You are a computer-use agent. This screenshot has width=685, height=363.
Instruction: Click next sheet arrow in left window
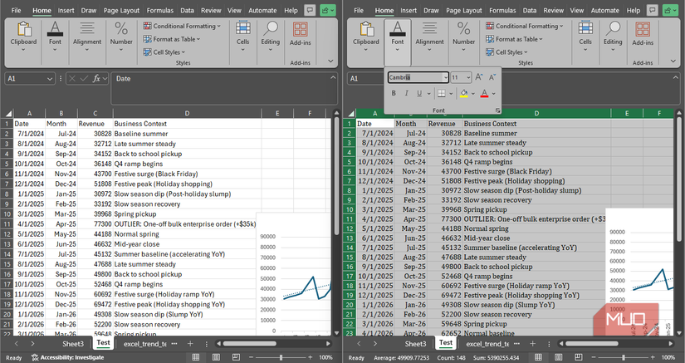pyautogui.click(x=32, y=344)
